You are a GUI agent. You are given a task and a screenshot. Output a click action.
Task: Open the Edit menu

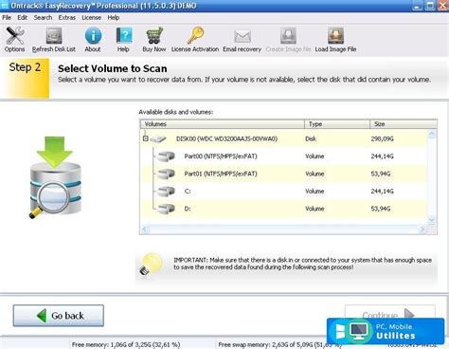tap(22, 18)
